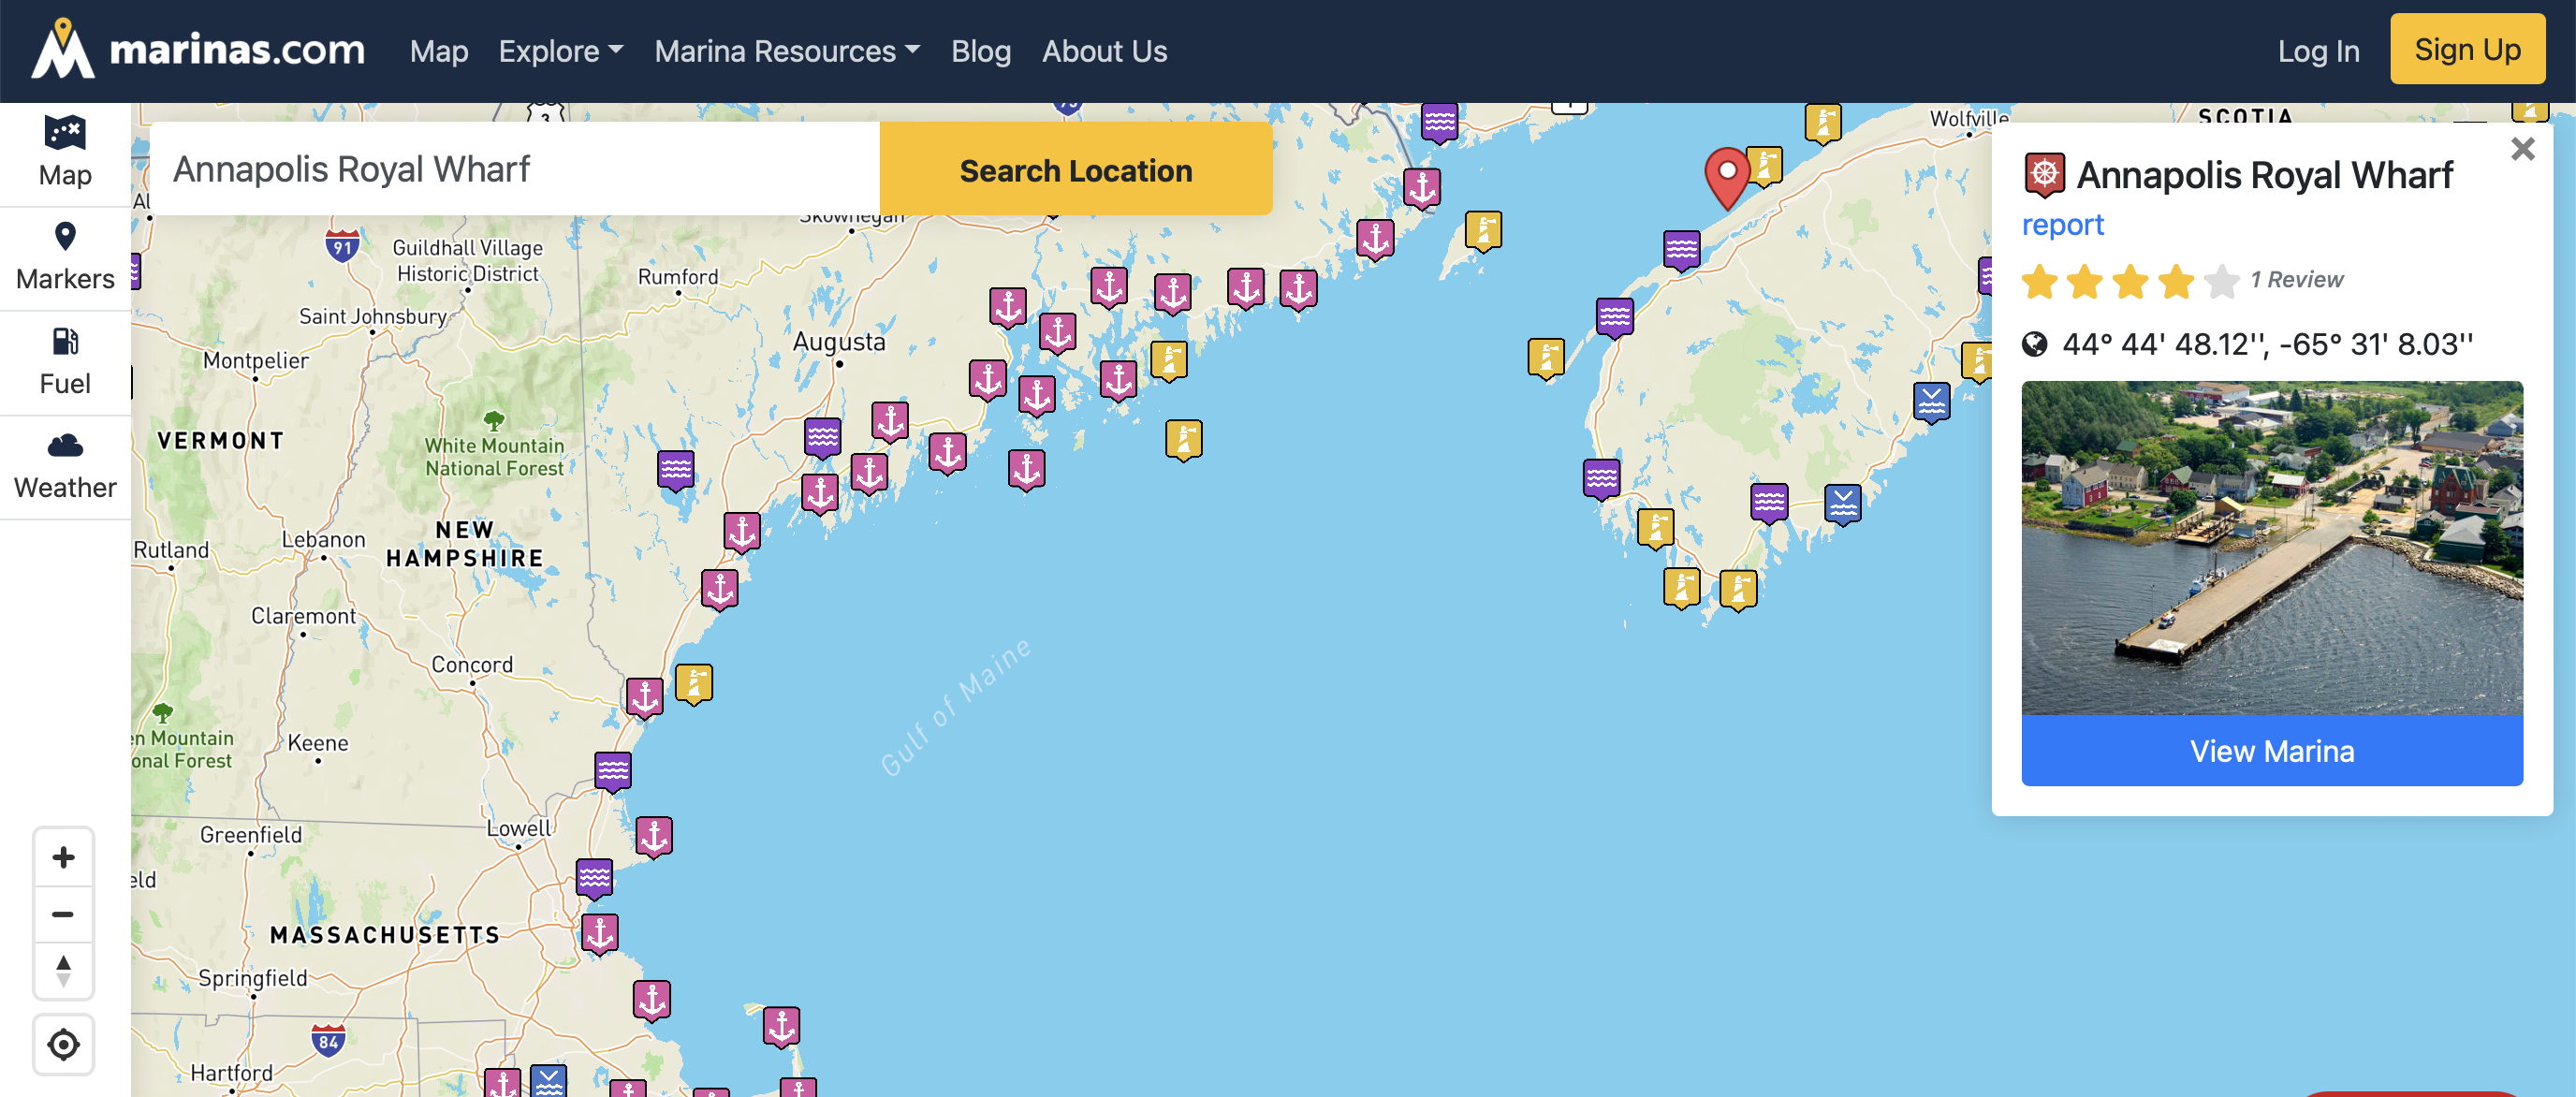Reset map bearing with compass button
The width and height of the screenshot is (2576, 1097).
[x=63, y=970]
